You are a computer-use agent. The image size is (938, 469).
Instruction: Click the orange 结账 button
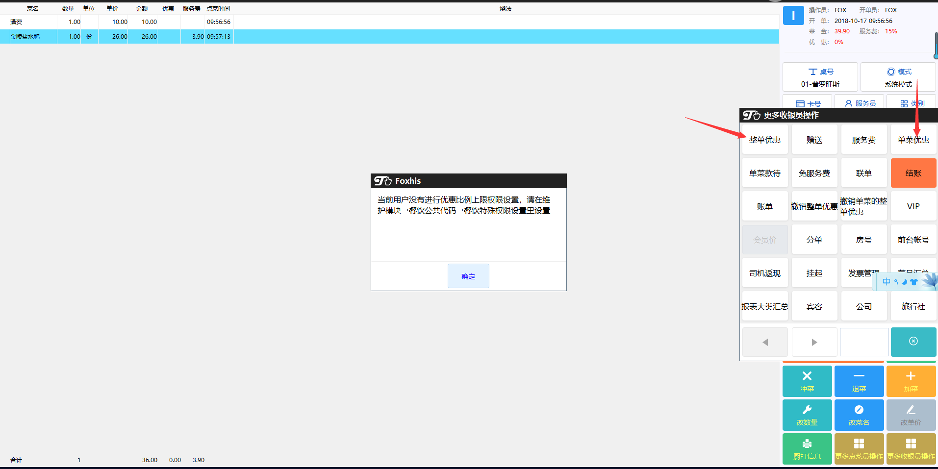[913, 173]
